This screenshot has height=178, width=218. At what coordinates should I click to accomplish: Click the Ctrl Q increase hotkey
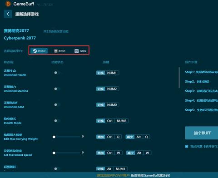point(109,137)
